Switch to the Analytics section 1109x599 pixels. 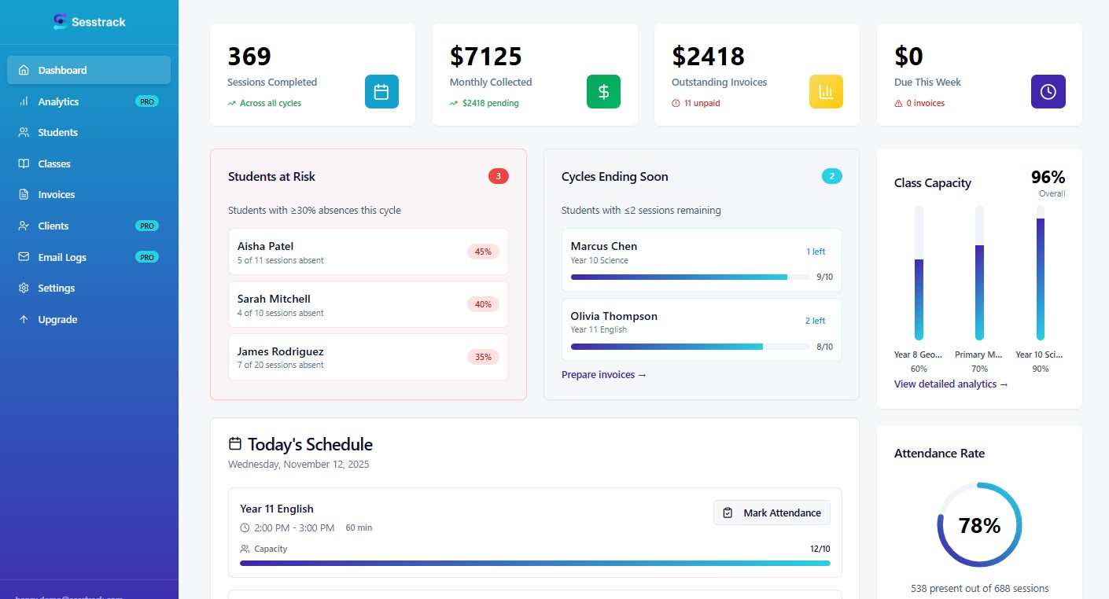pyautogui.click(x=57, y=101)
